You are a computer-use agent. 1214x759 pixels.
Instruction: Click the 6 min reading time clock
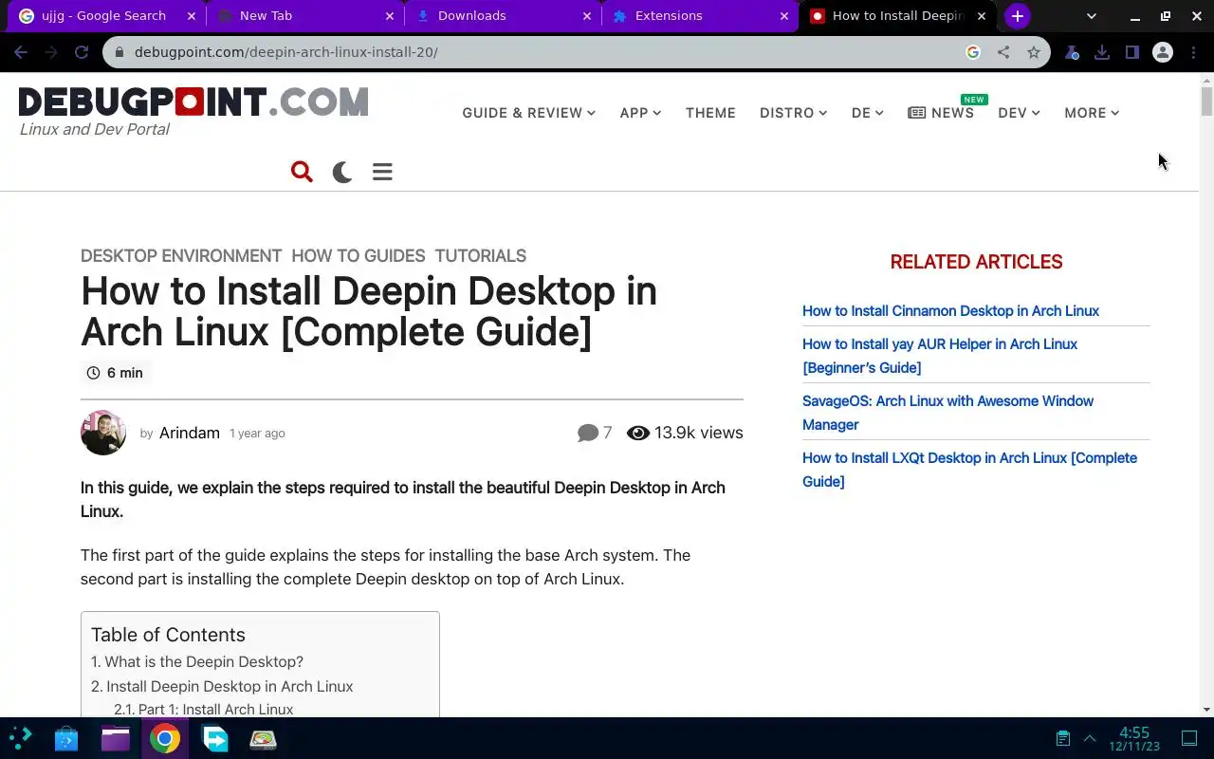click(x=93, y=373)
